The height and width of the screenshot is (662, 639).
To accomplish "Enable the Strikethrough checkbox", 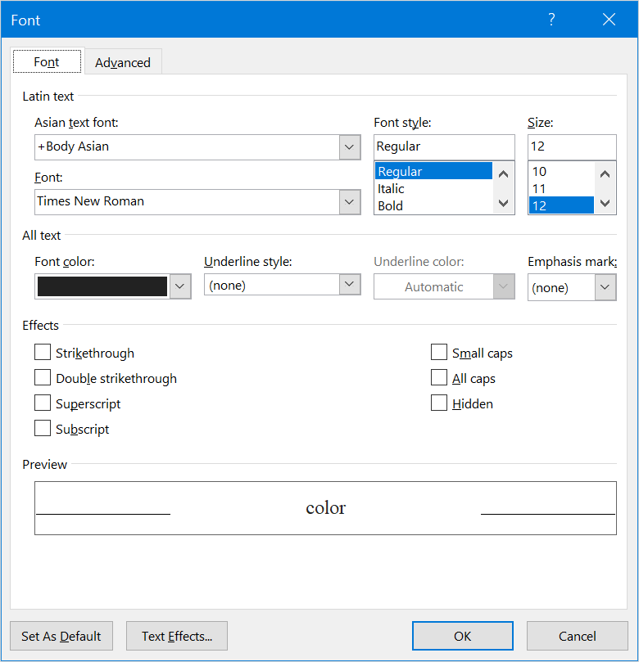I will (43, 353).
